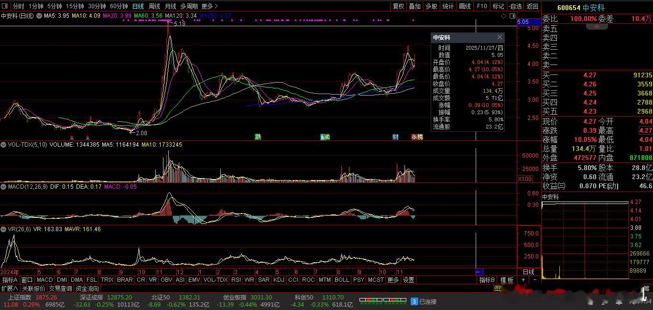Close the 中安科 data tooltip window
Viewport: 653px width, 310px height.
click(500, 37)
